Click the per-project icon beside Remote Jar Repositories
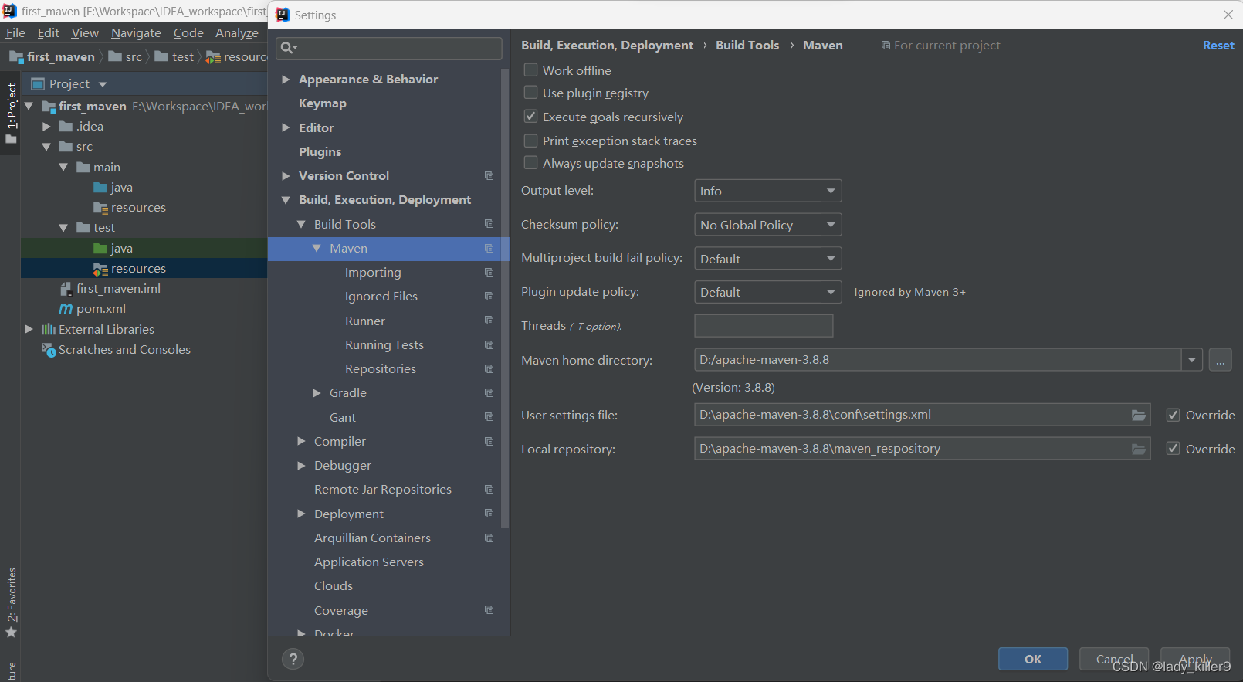Viewport: 1243px width, 682px height. click(x=489, y=489)
